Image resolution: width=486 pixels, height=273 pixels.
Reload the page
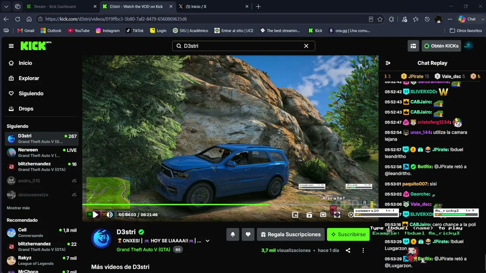click(17, 19)
